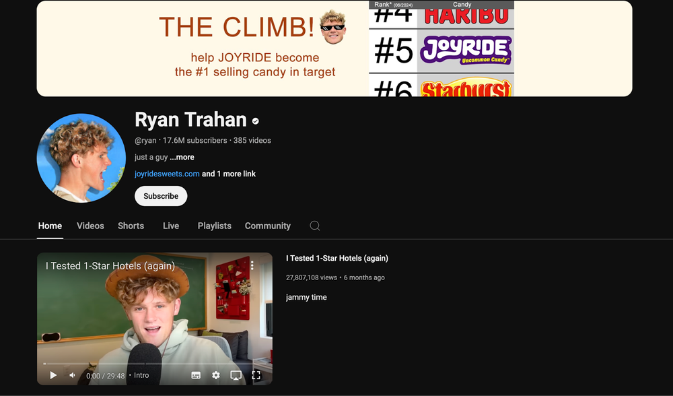Visit the joyridesweets.com link
Screen dimensions: 673x396
pyautogui.click(x=167, y=174)
